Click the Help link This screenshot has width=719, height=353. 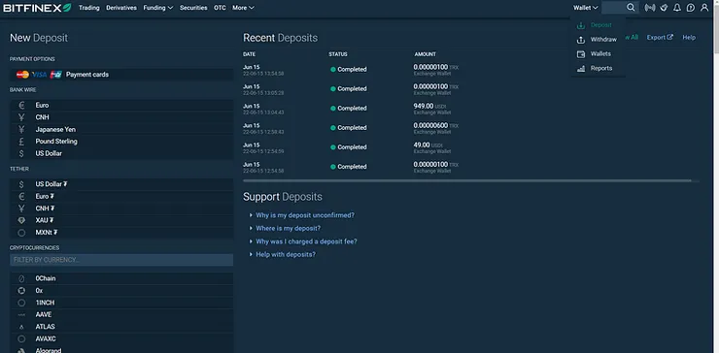click(x=689, y=38)
